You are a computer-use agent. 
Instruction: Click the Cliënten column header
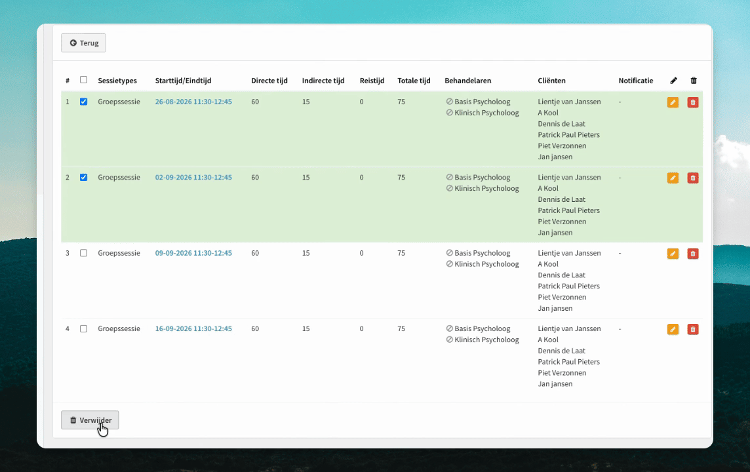[551, 81]
